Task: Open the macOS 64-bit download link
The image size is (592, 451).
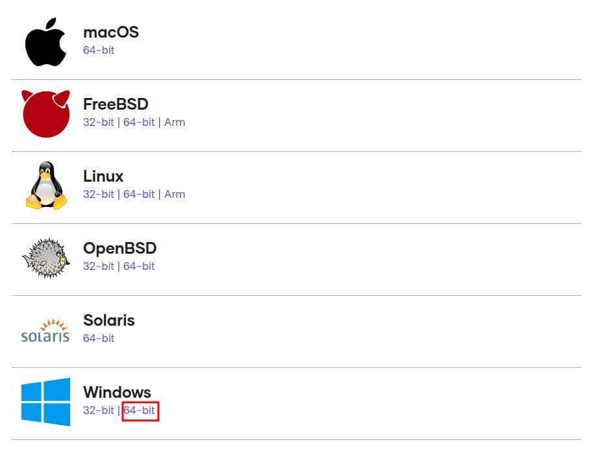Action: click(x=99, y=50)
